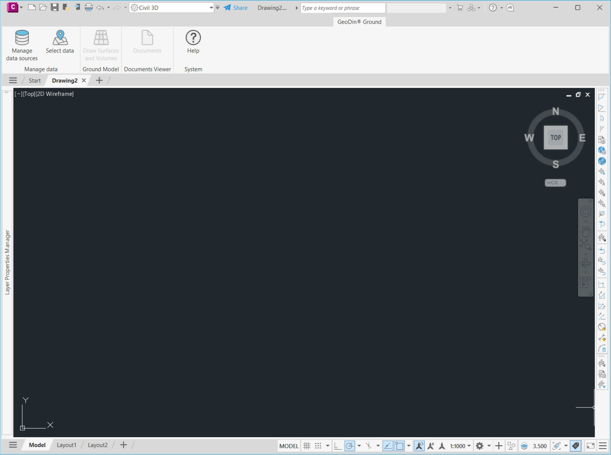611x455 pixels.
Task: Toggle polar tracking in status bar
Action: [349, 446]
